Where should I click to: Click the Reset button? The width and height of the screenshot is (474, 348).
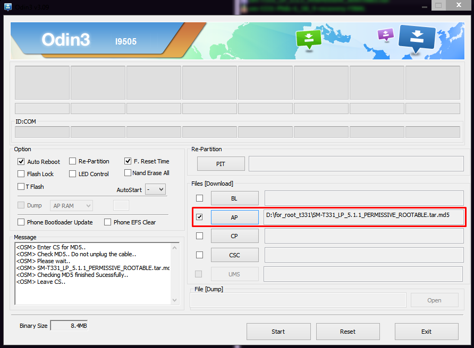(x=348, y=332)
